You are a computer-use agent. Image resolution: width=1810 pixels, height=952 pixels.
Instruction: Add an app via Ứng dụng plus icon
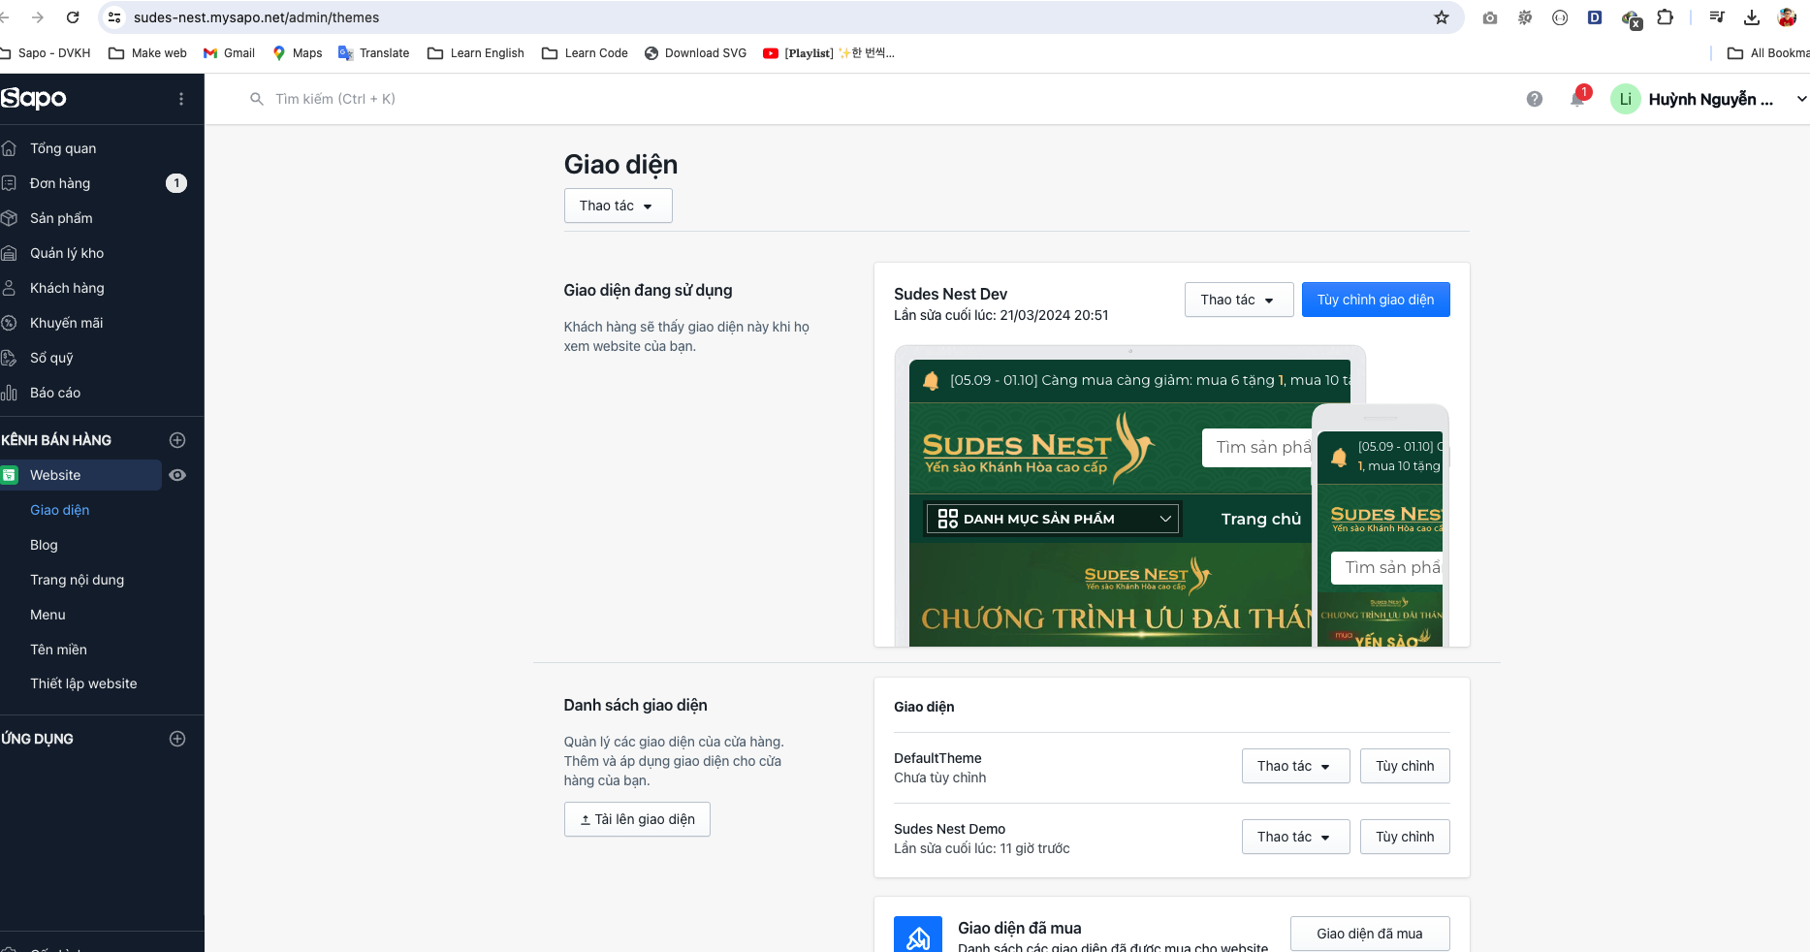pos(177,739)
